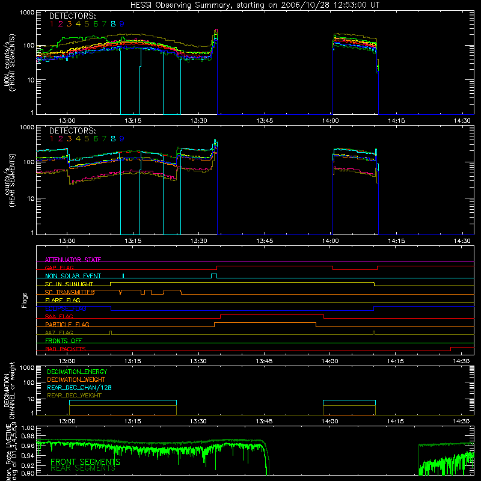Click the PARTICLE_FLAG label
The image size is (481, 481).
click(x=67, y=325)
